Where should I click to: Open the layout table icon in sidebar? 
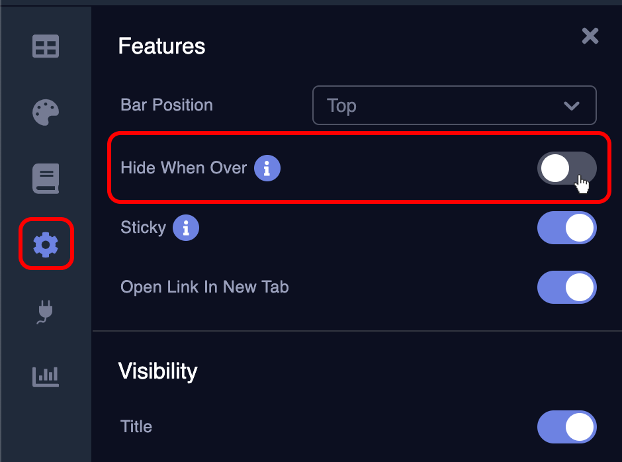pyautogui.click(x=46, y=46)
